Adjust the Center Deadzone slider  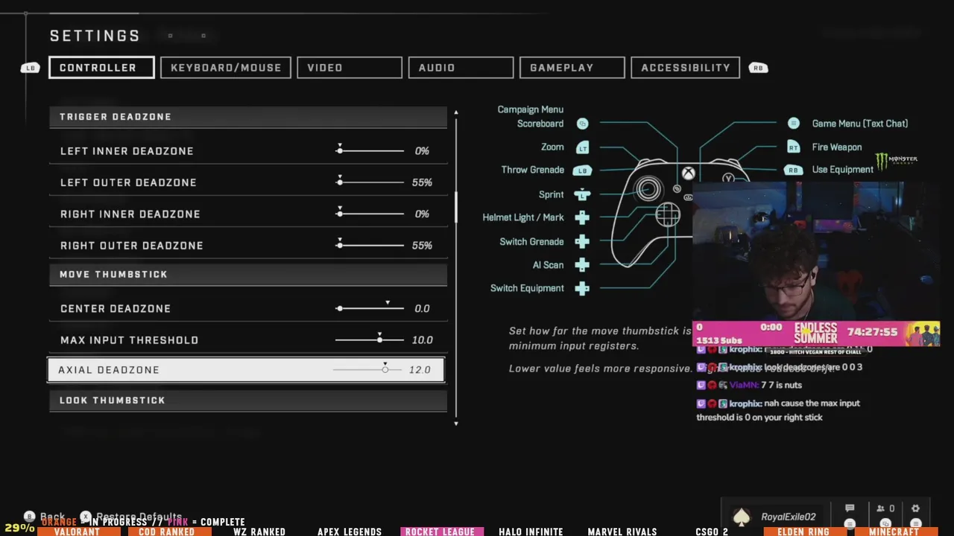click(370, 308)
